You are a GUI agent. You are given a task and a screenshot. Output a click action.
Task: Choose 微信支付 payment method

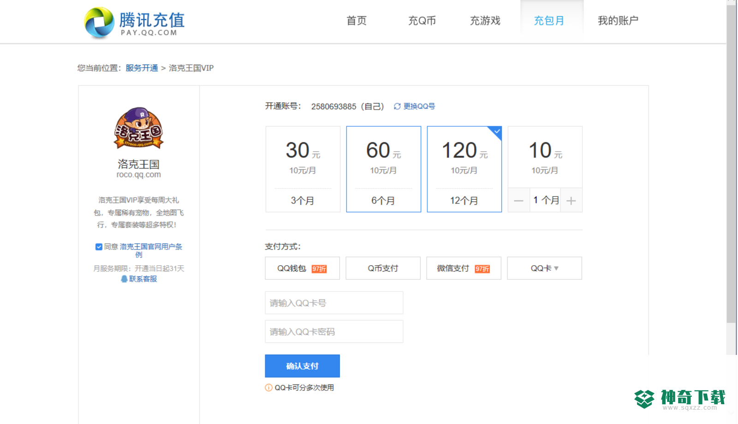(464, 268)
